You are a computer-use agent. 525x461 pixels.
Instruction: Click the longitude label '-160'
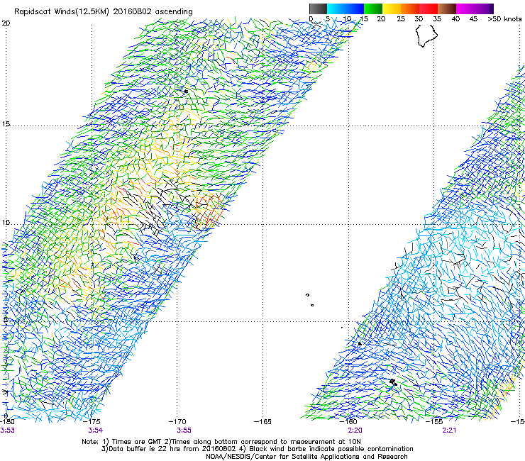(x=348, y=421)
